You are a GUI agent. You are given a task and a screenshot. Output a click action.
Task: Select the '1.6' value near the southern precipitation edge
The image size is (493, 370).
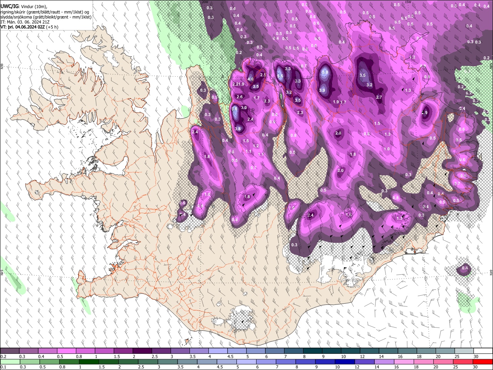[x=349, y=215]
